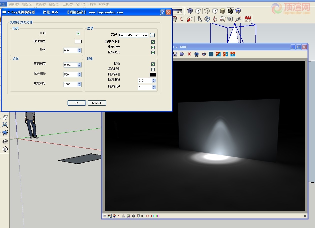Decrease the 阴影细分 spinner value
Image resolution: width=315 pixels, height=228 pixels.
[154, 89]
